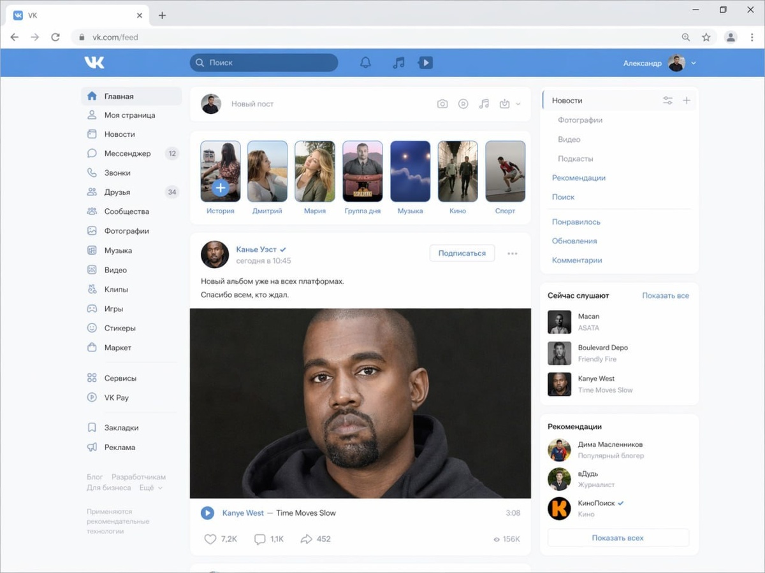Open Маркет section
The height and width of the screenshot is (573, 765).
(131, 348)
